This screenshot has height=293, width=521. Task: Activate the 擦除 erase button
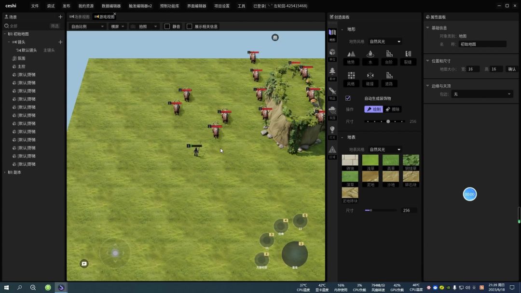pyautogui.click(x=393, y=109)
